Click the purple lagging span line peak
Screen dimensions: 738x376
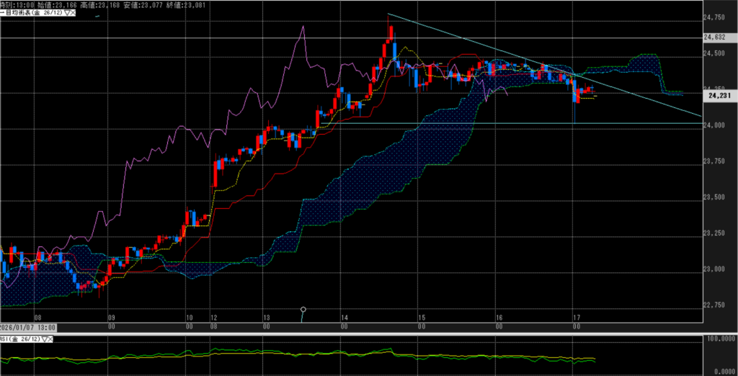pyautogui.click(x=302, y=27)
